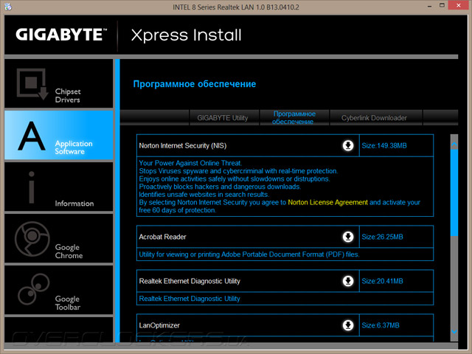
Task: Start Realtek Ethernet Diagnostic Utility download icon
Action: pyautogui.click(x=348, y=281)
